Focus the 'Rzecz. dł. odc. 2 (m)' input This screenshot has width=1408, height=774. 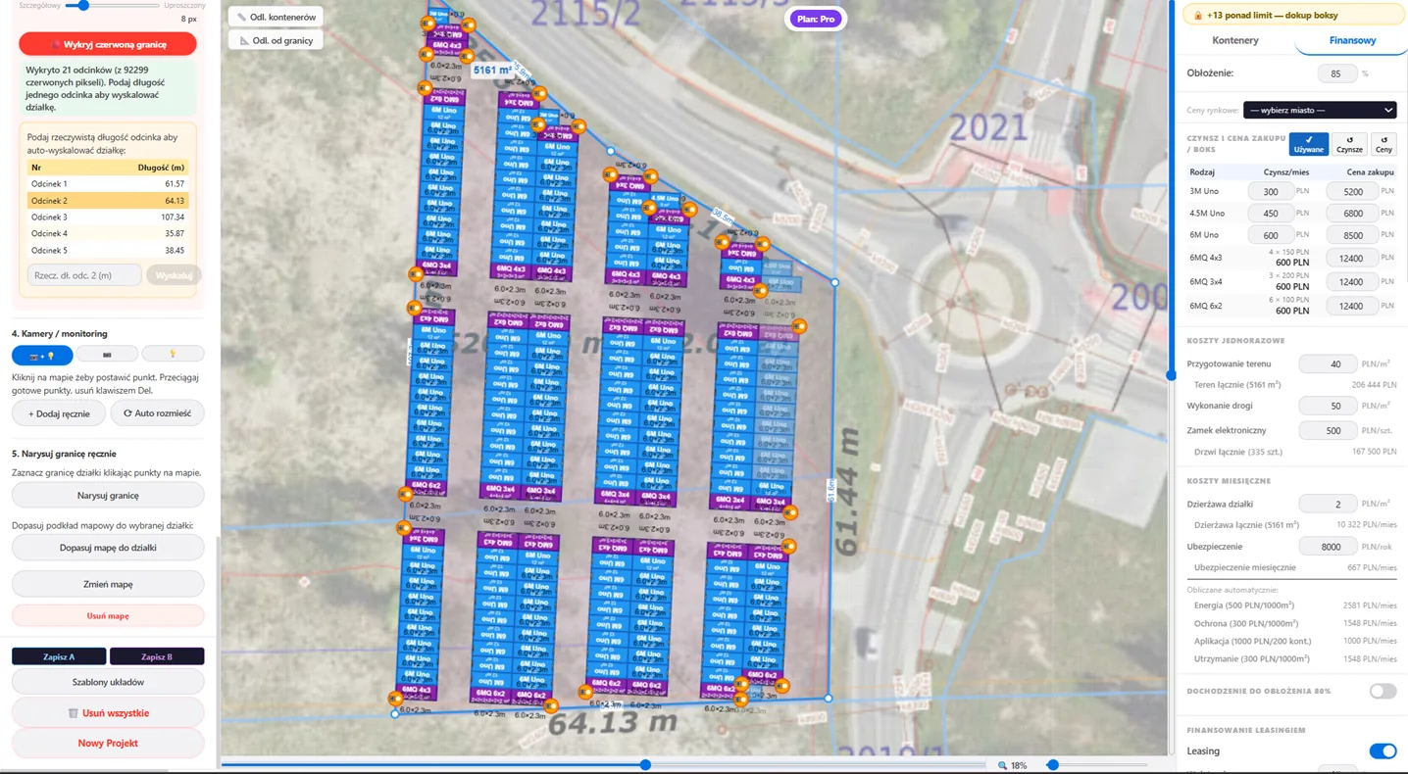click(x=84, y=275)
